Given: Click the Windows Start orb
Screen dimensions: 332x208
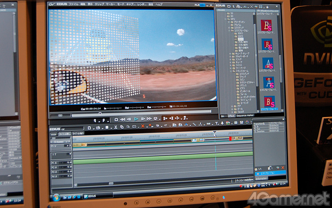Looking at the screenshot, I should (x=56, y=198).
